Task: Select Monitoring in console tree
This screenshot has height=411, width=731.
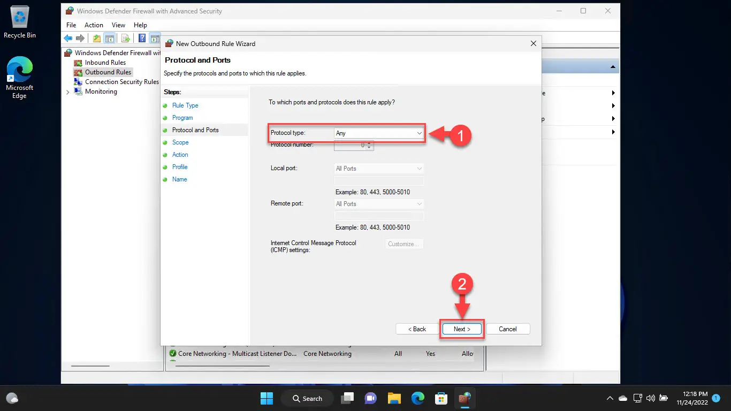Action: click(101, 92)
